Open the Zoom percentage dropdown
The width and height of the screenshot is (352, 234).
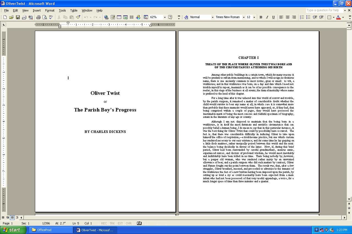click(x=165, y=17)
